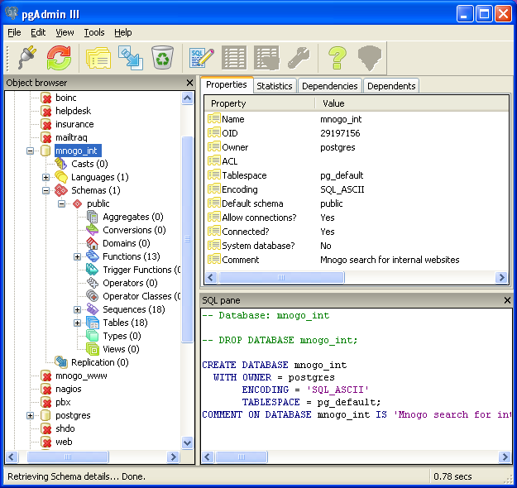
Task: Select the nagios database
Action: [x=69, y=389]
